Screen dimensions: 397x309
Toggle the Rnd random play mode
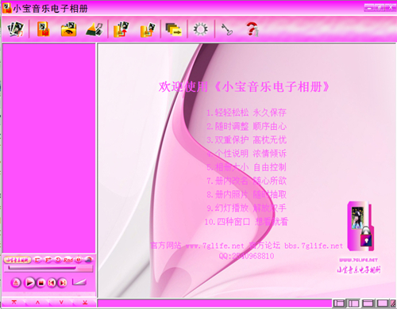68,260
